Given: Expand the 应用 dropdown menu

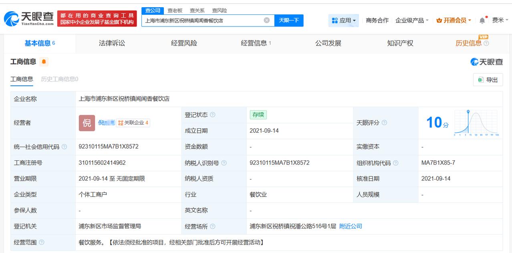Looking at the screenshot, I should pyautogui.click(x=344, y=20).
